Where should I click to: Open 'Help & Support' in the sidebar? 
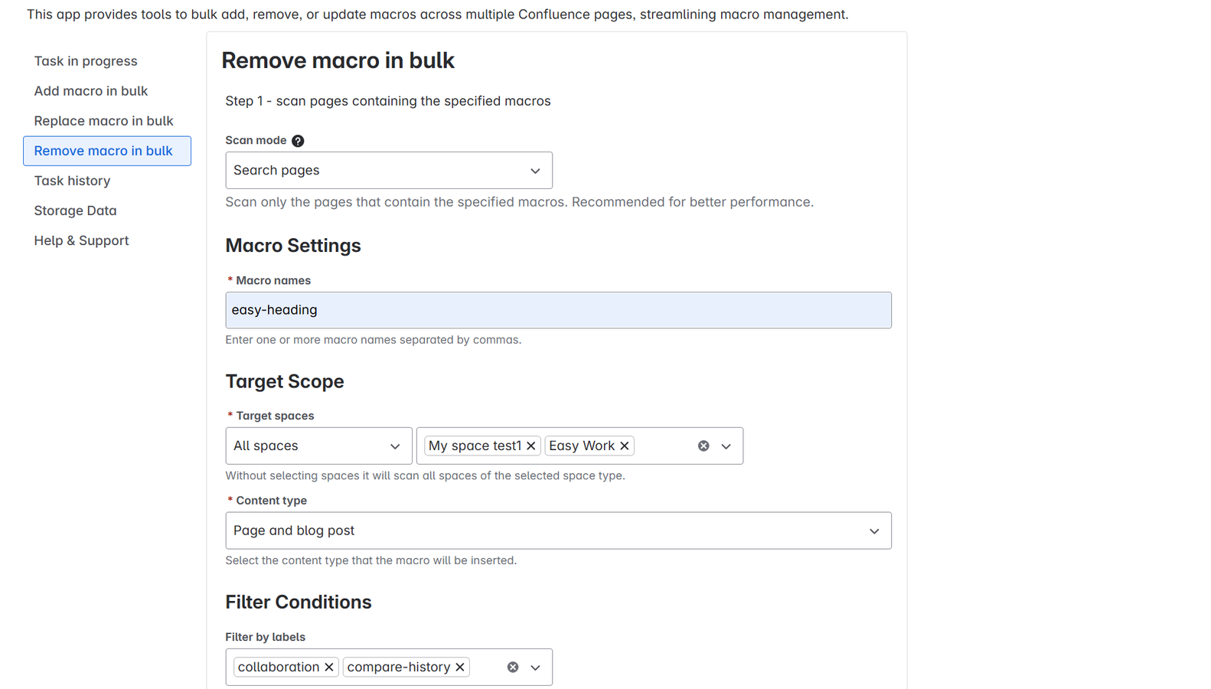pos(82,240)
